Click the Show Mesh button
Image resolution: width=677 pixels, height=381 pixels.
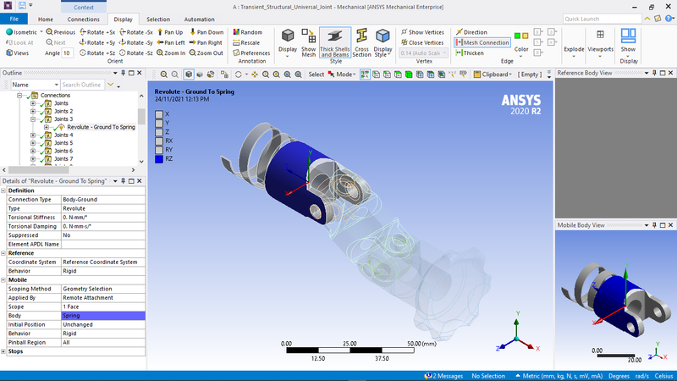(309, 43)
